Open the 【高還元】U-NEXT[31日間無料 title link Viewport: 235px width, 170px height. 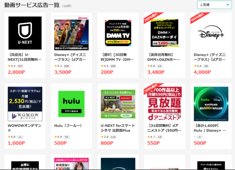(24, 57)
